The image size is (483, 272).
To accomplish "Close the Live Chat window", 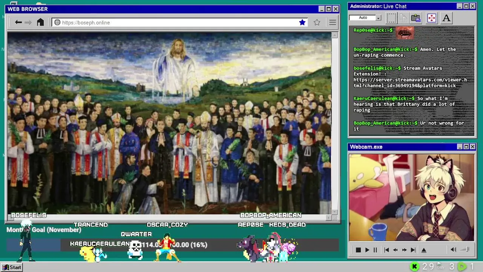I will (x=472, y=6).
